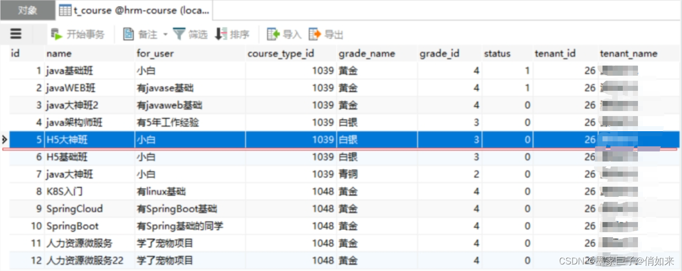Click the status column header
Viewport: 682px width, 271px height.
pyautogui.click(x=507, y=53)
